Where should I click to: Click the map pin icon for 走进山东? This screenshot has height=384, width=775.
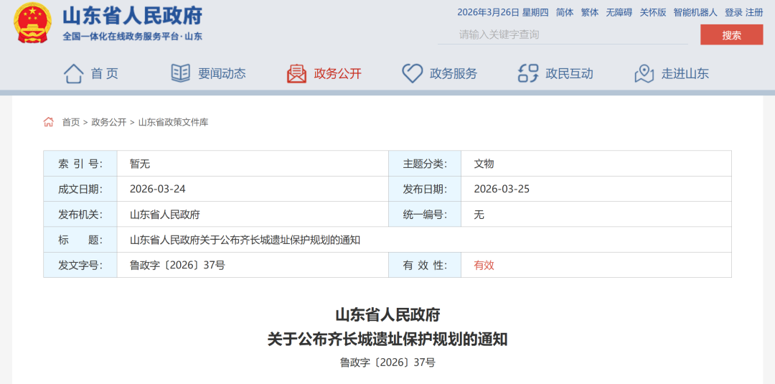point(644,73)
